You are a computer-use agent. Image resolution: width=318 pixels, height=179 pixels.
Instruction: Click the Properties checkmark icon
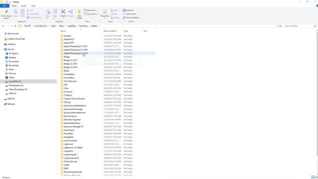click(105, 12)
